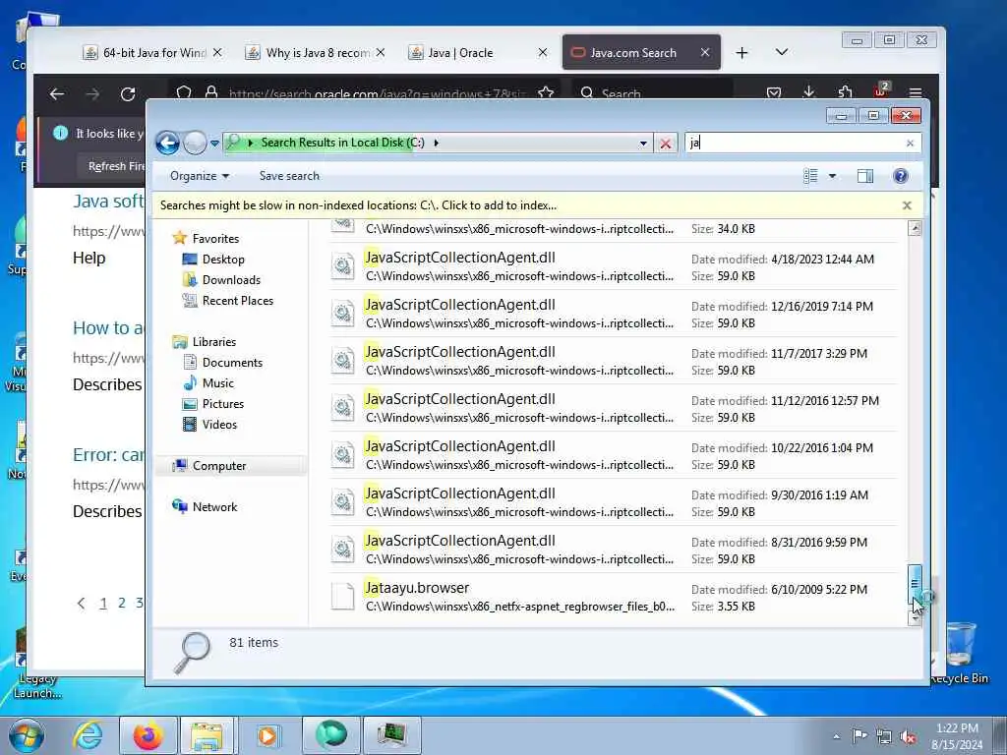The height and width of the screenshot is (755, 1007).
Task: Select JavaScriptCollectionAgent.dll modified 11/12/2016
Action: [x=614, y=408]
